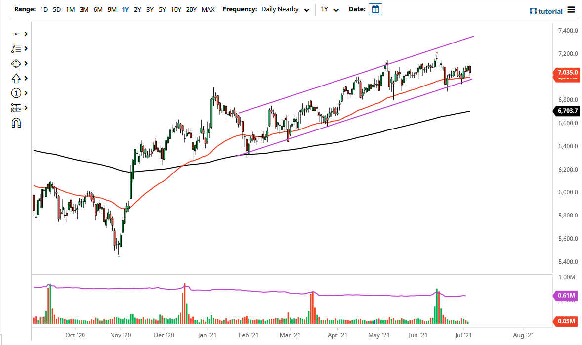Select the polygon shape drawing tool
The height and width of the screenshot is (345, 582).
(x=16, y=63)
